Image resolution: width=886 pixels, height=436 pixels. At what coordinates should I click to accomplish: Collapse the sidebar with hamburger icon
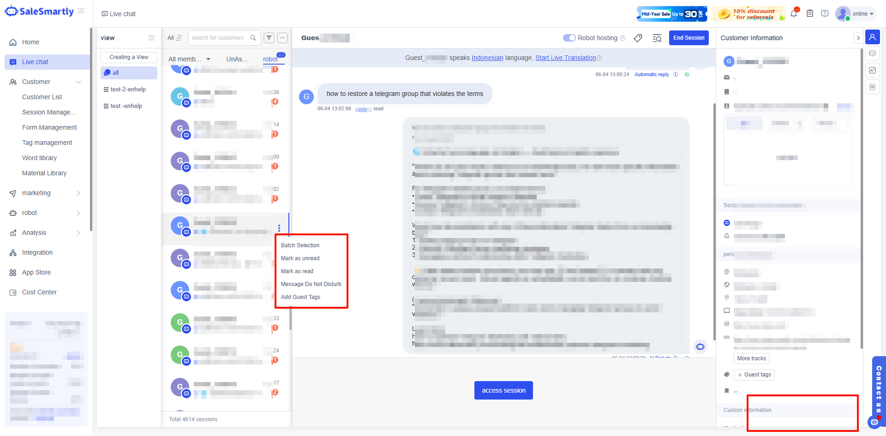coord(81,11)
